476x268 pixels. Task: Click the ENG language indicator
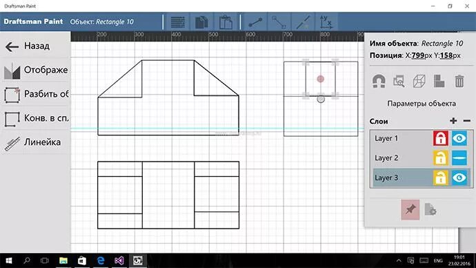coord(438,260)
